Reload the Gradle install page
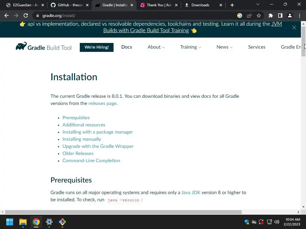The width and height of the screenshot is (306, 229). pyautogui.click(x=26, y=16)
